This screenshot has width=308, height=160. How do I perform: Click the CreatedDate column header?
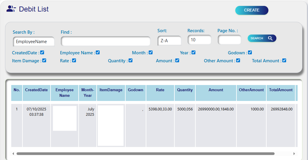(36, 90)
